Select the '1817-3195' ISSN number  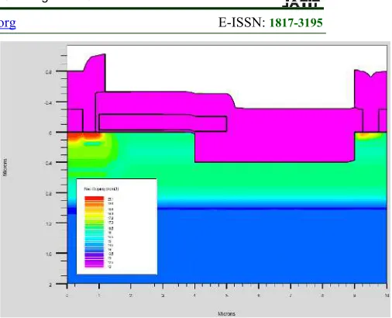(x=296, y=22)
